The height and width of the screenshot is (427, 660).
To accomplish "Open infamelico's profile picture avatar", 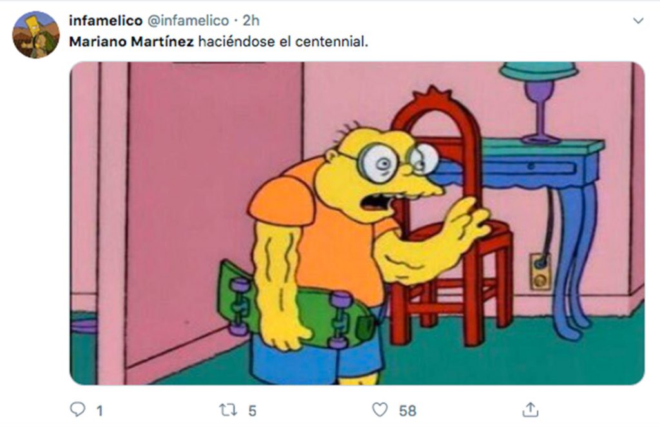I will tap(36, 35).
